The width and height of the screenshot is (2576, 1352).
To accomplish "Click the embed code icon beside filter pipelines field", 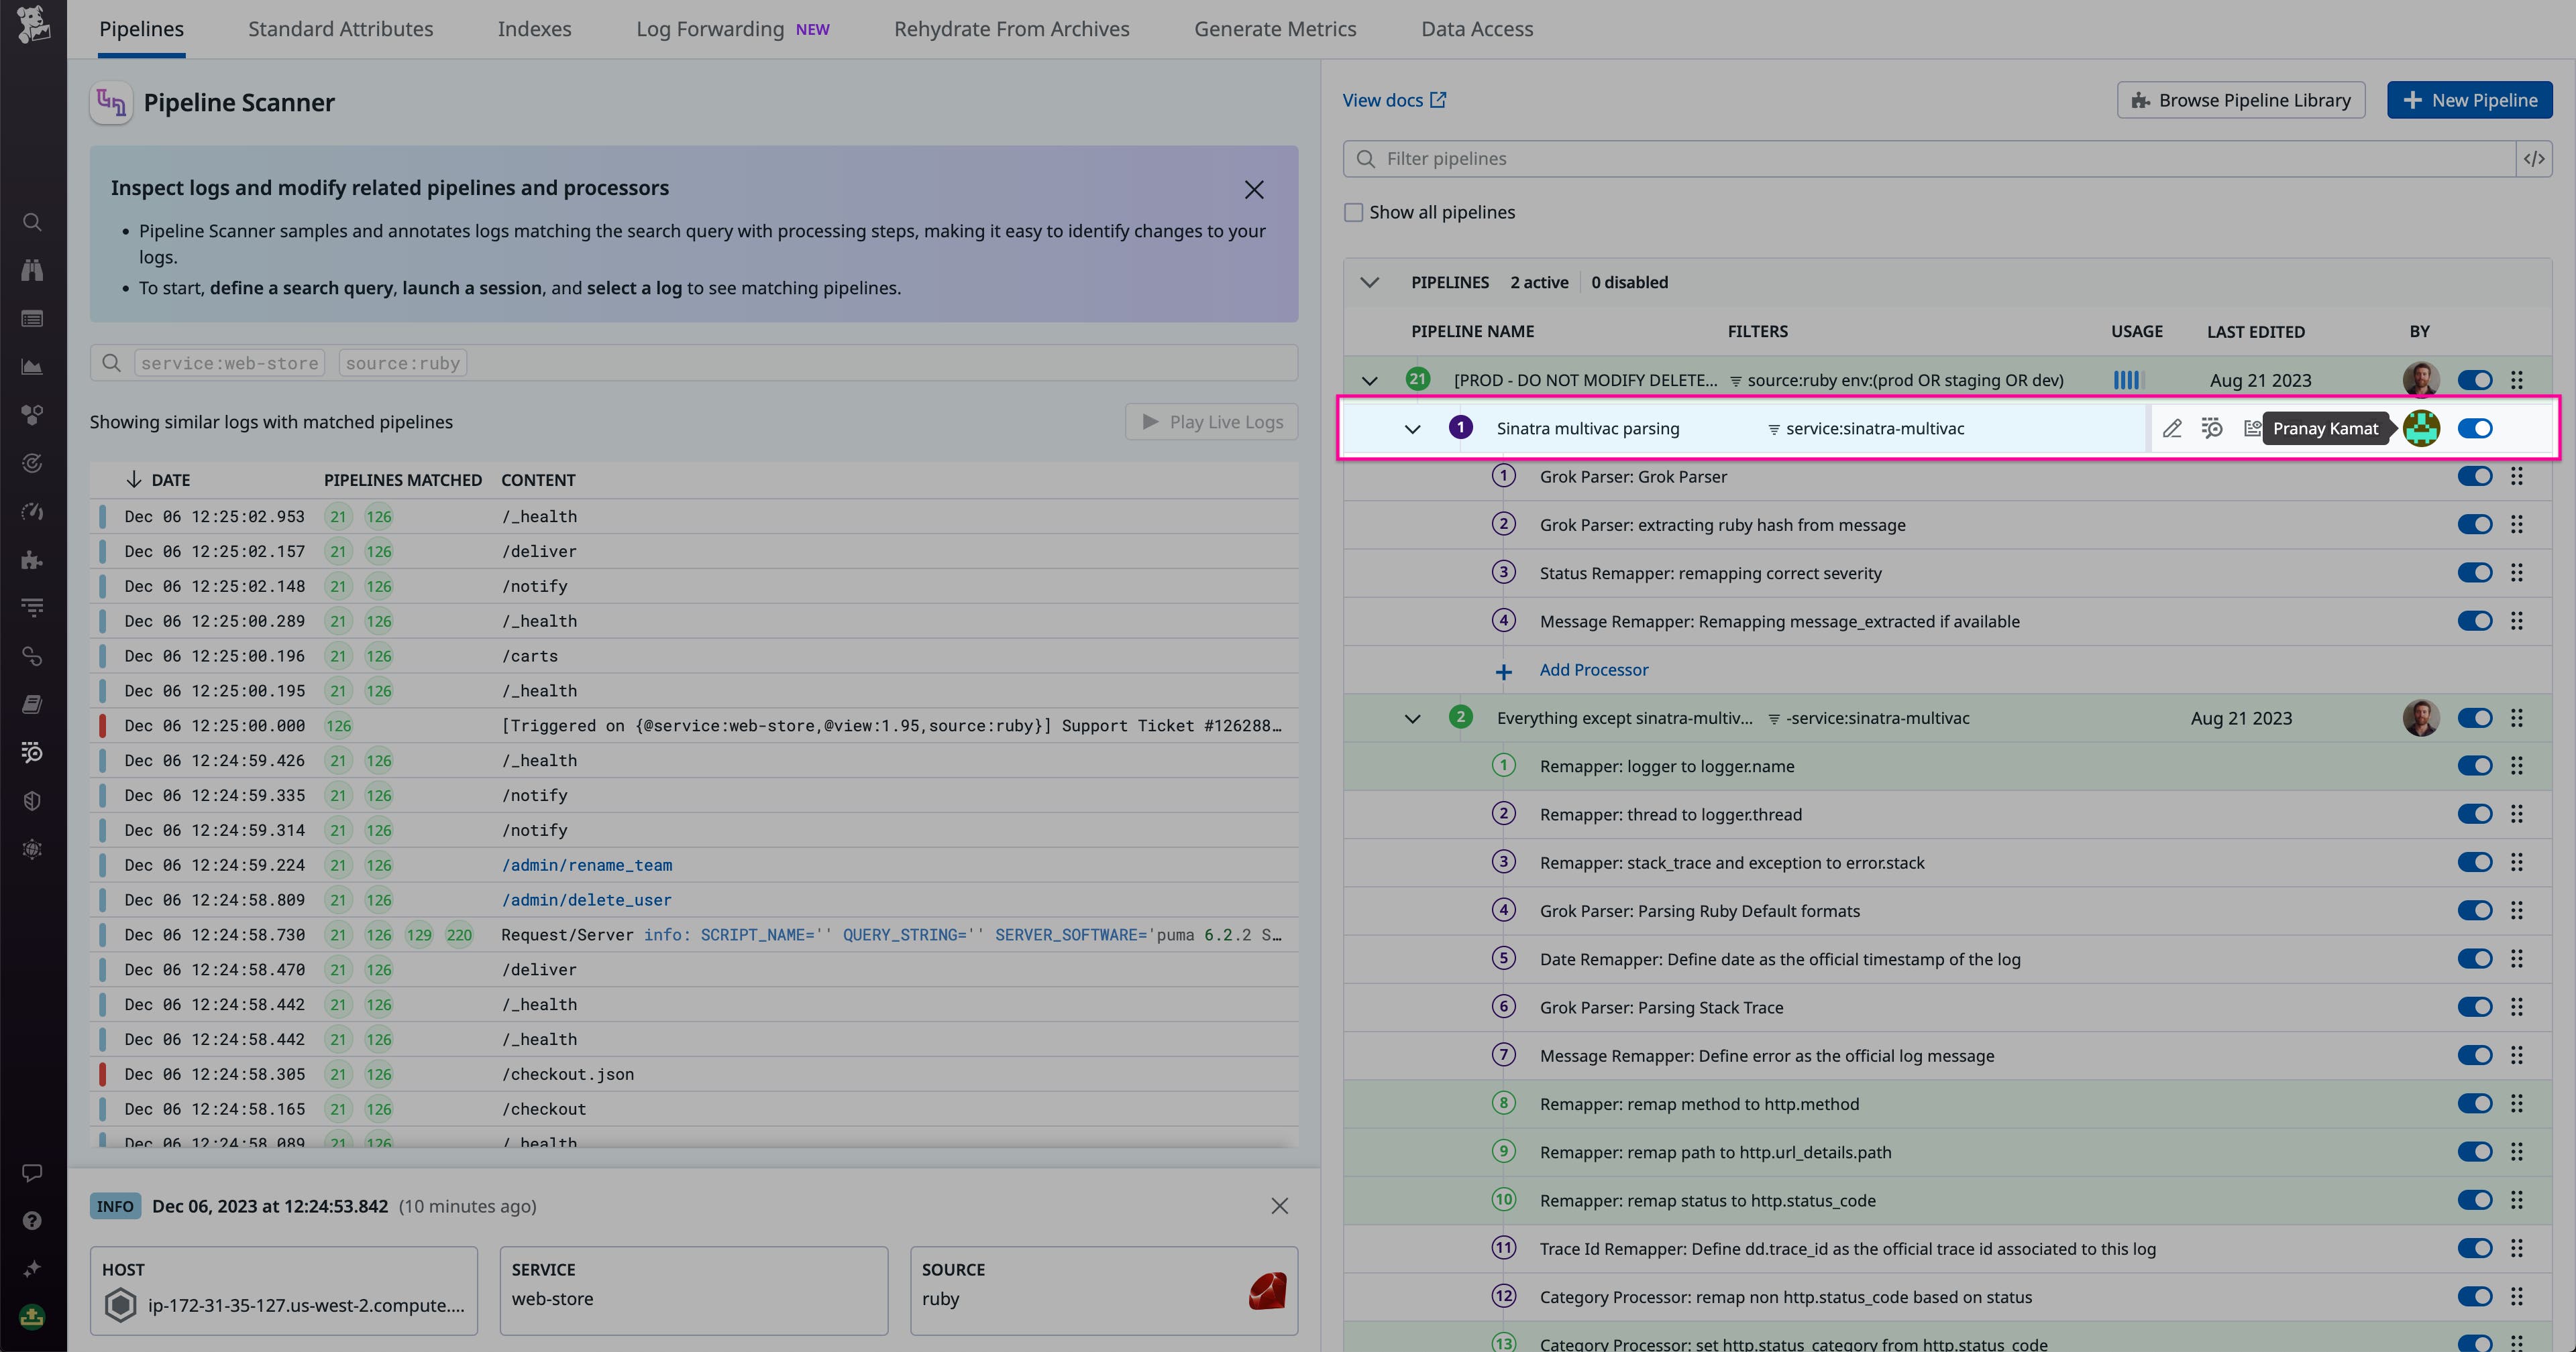I will tap(2536, 158).
